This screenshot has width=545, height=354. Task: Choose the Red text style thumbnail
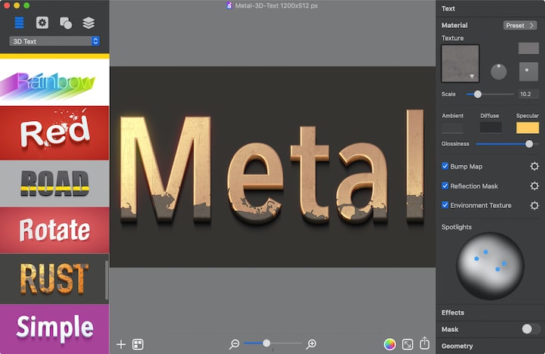point(54,133)
